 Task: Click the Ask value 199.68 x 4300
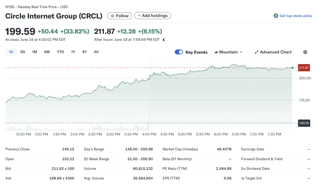62,178
